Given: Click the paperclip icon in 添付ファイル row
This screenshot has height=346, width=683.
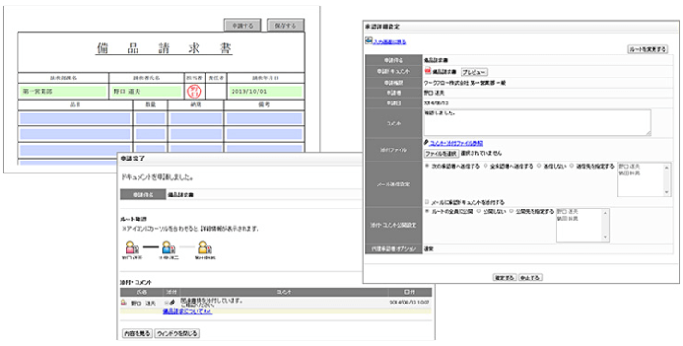Looking at the screenshot, I should 426,143.
